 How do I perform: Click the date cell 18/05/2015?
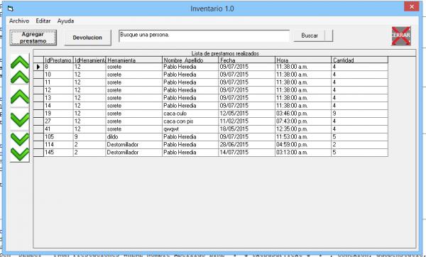(x=246, y=129)
